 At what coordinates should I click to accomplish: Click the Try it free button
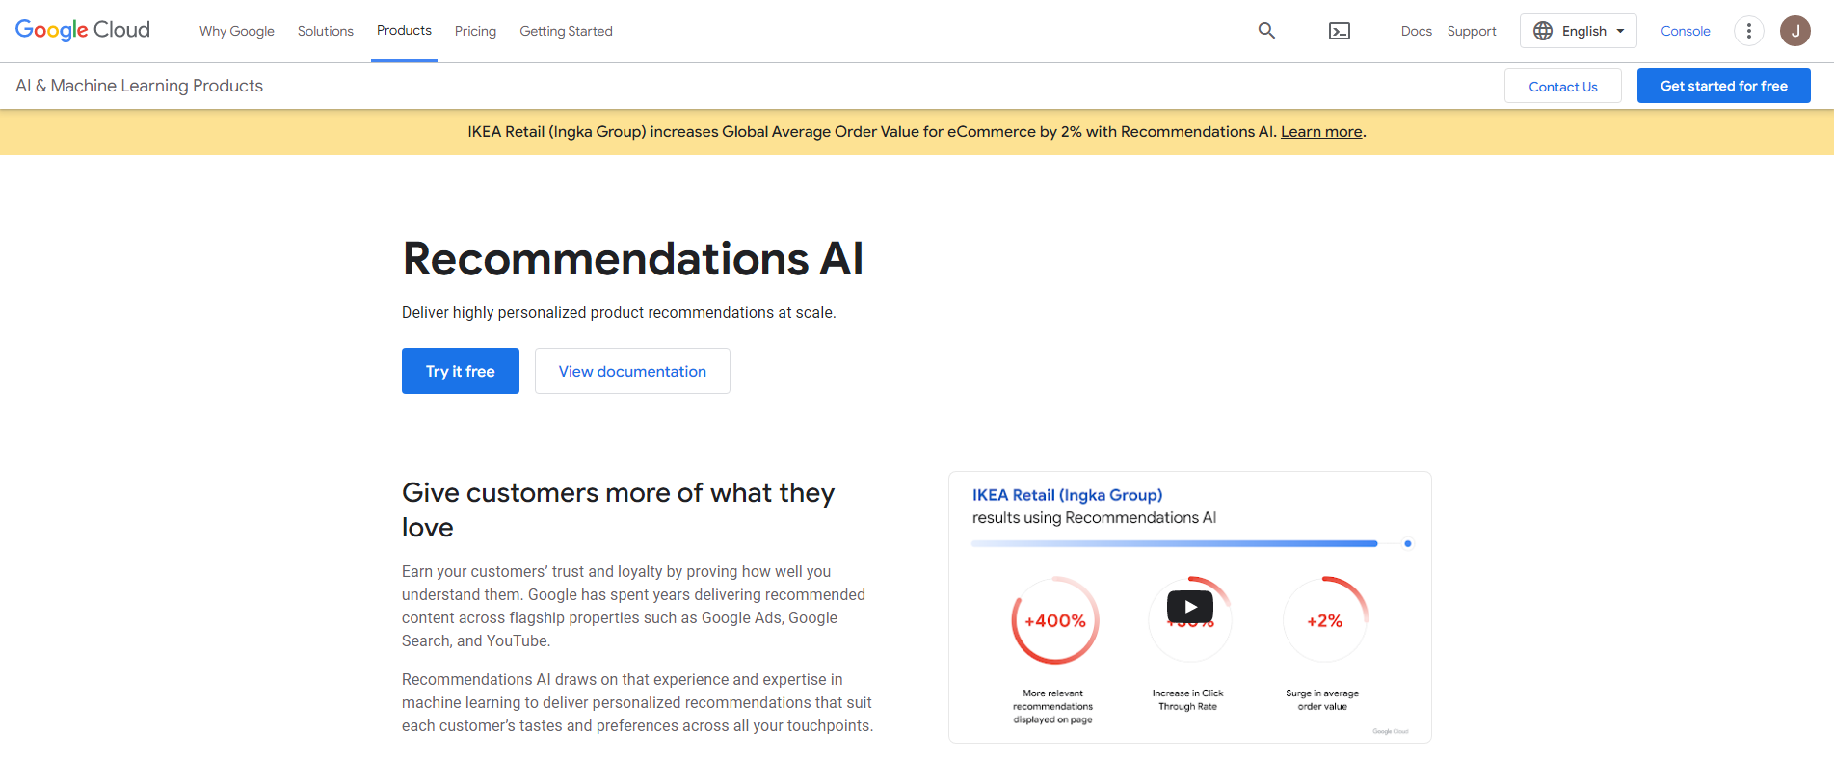click(x=461, y=371)
